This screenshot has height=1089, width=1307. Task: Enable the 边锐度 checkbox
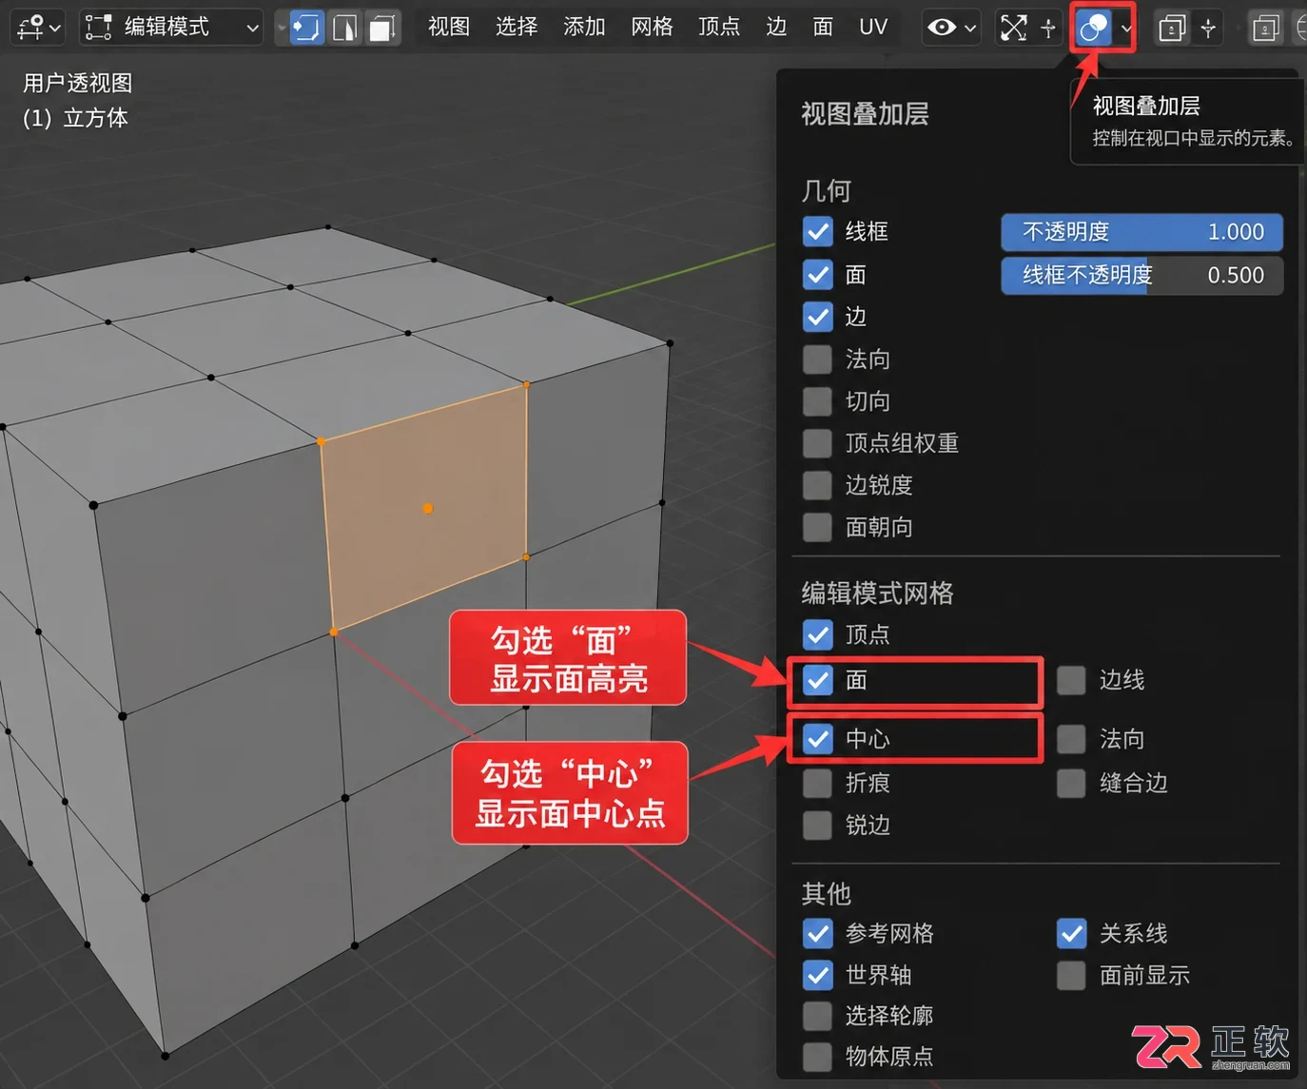tap(818, 485)
